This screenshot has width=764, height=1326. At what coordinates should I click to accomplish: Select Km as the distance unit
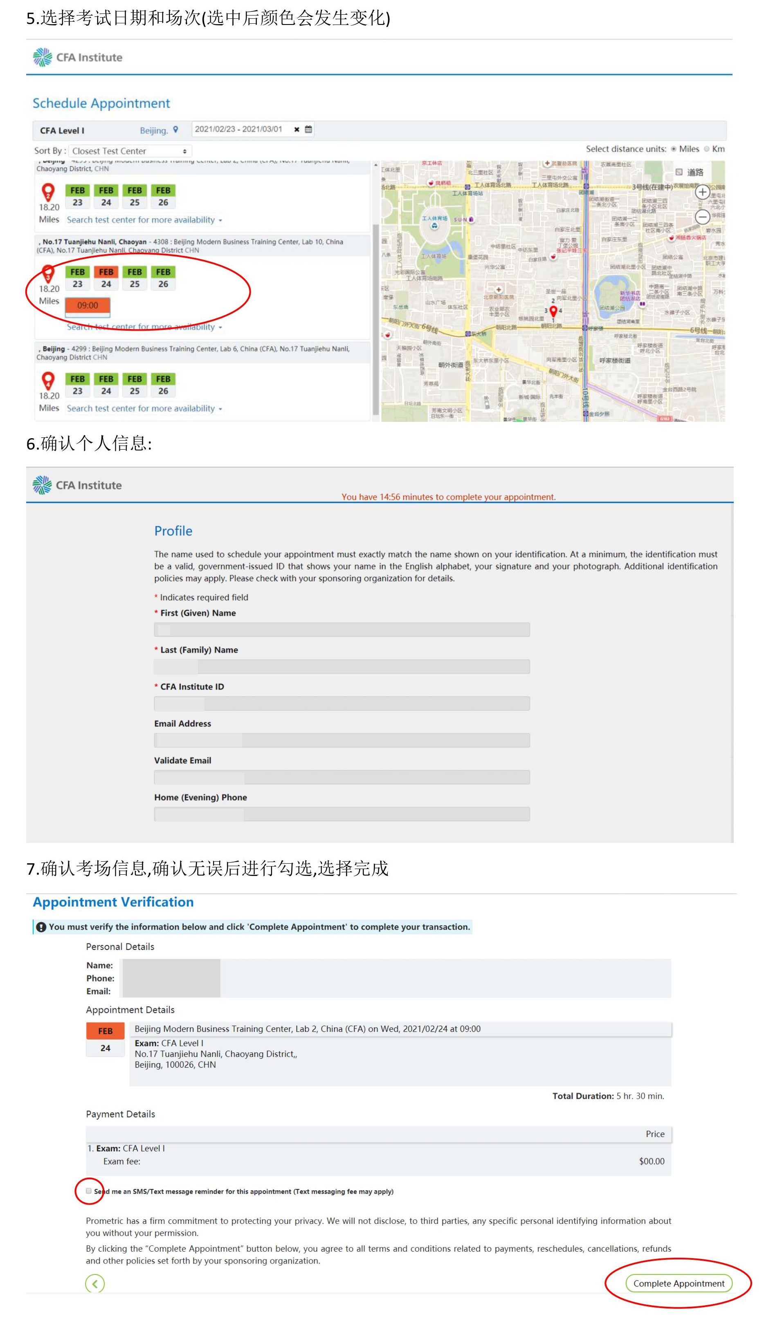706,149
